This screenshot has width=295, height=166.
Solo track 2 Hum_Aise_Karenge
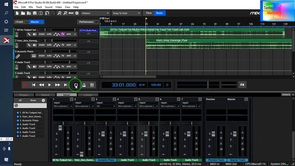click(49, 45)
